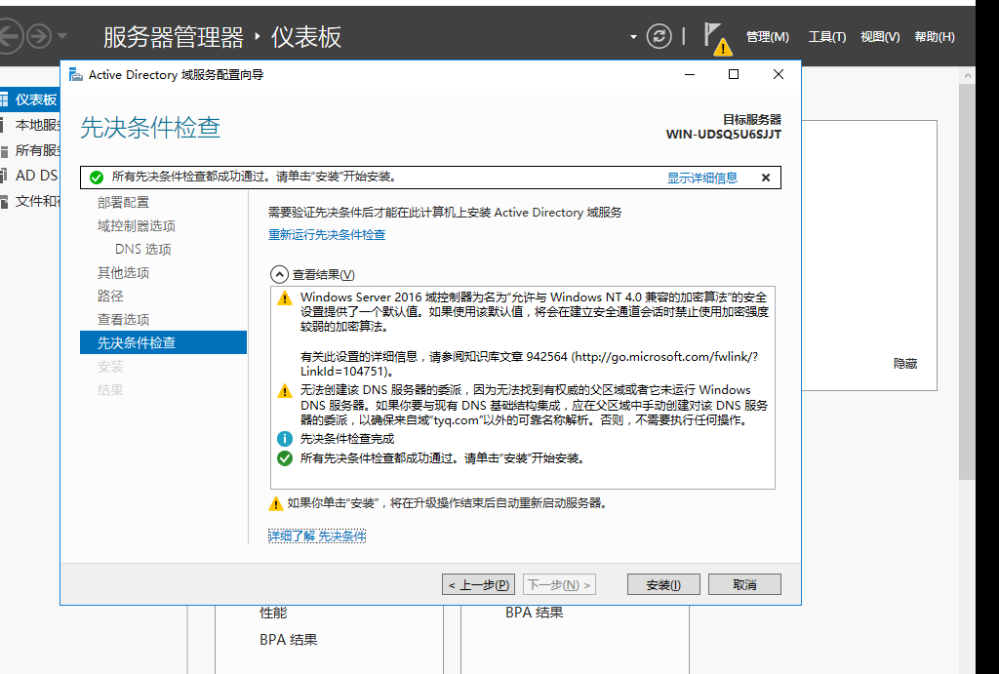Click the scroll-up arrow of Server Manager

pos(967,75)
